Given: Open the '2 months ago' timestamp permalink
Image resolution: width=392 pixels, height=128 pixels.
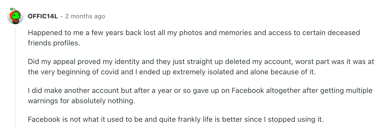Looking at the screenshot, I should 85,16.
